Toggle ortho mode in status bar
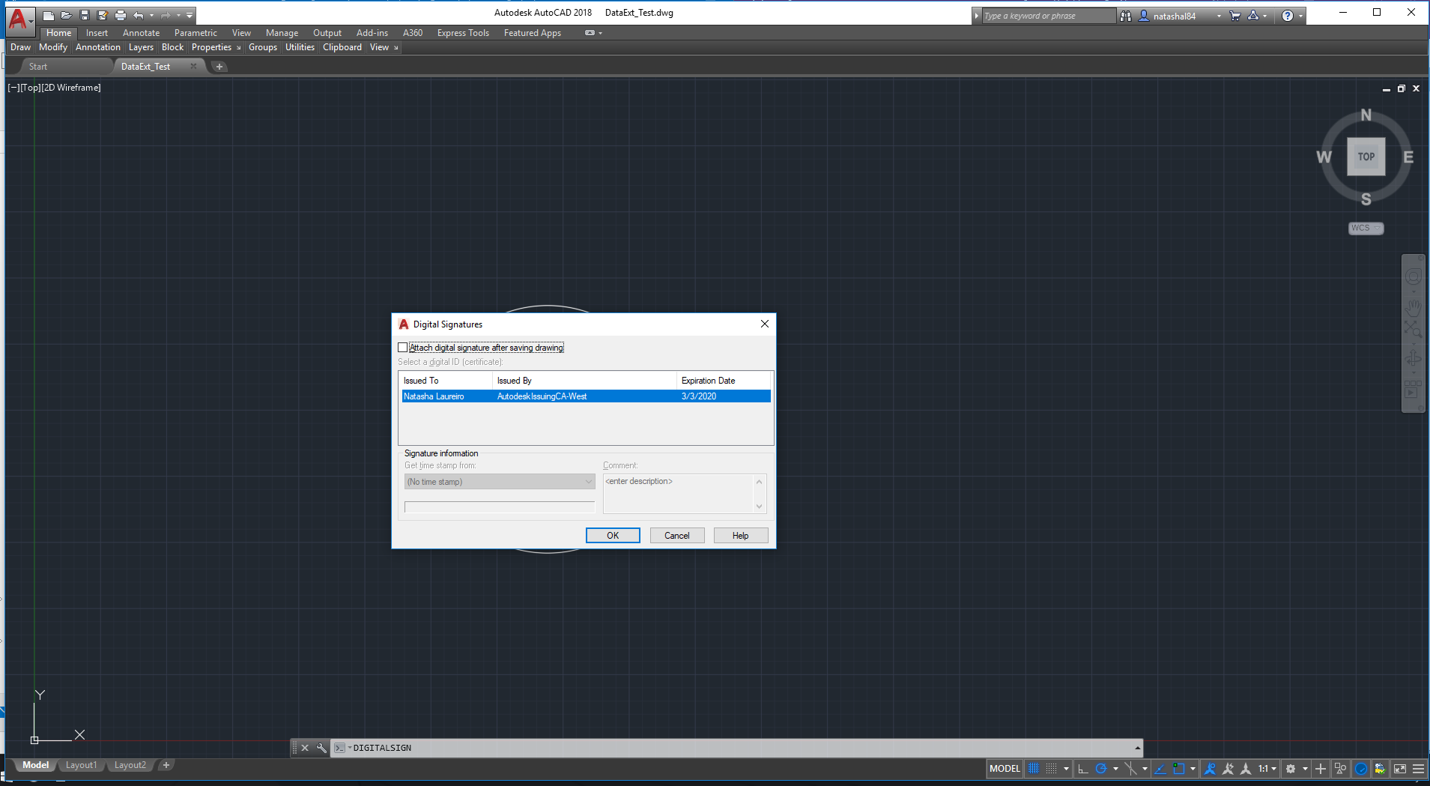1430x786 pixels. pyautogui.click(x=1083, y=769)
